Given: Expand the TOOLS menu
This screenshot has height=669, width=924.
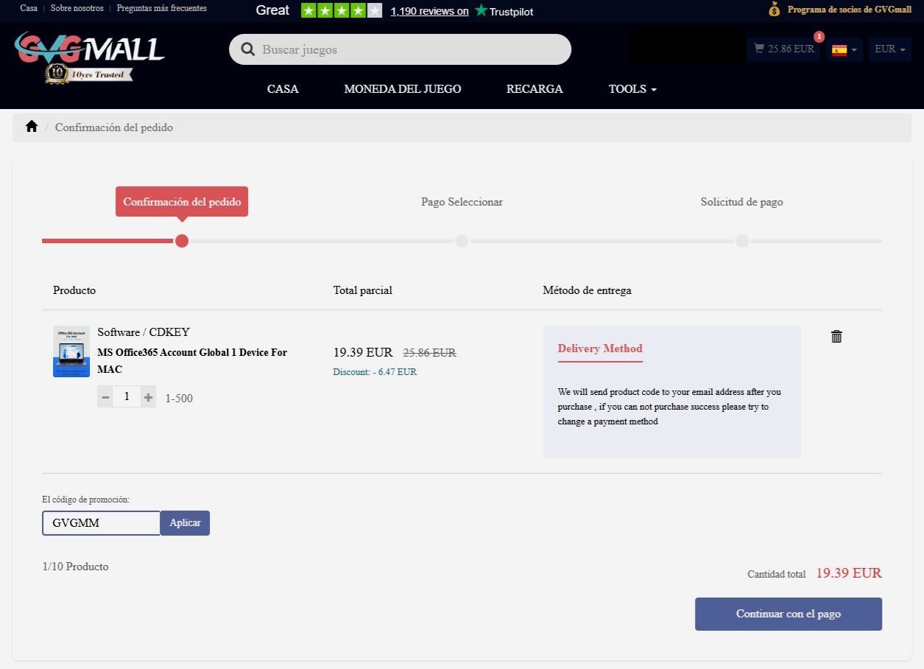Looking at the screenshot, I should pos(632,88).
